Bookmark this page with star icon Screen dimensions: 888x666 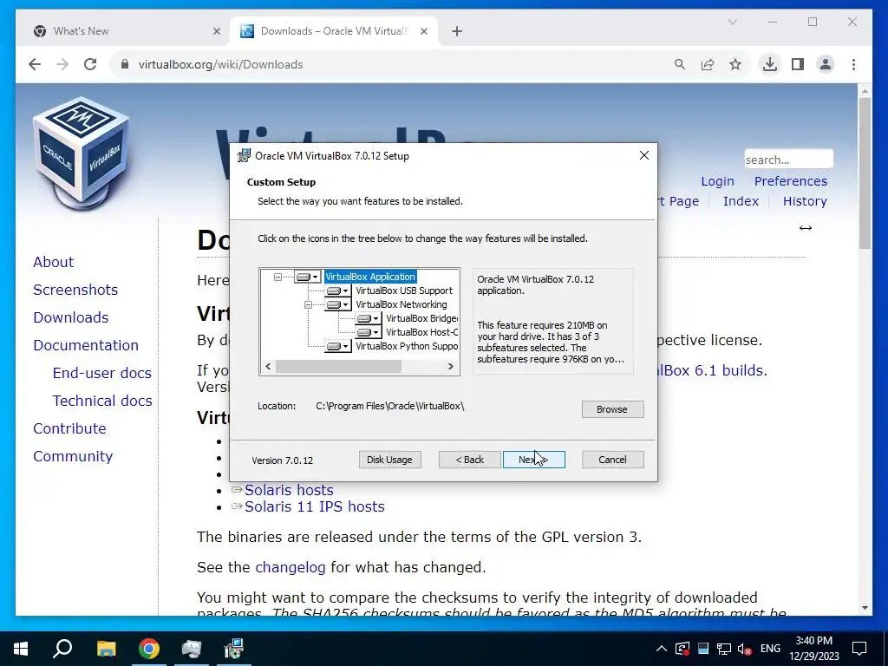pyautogui.click(x=735, y=64)
